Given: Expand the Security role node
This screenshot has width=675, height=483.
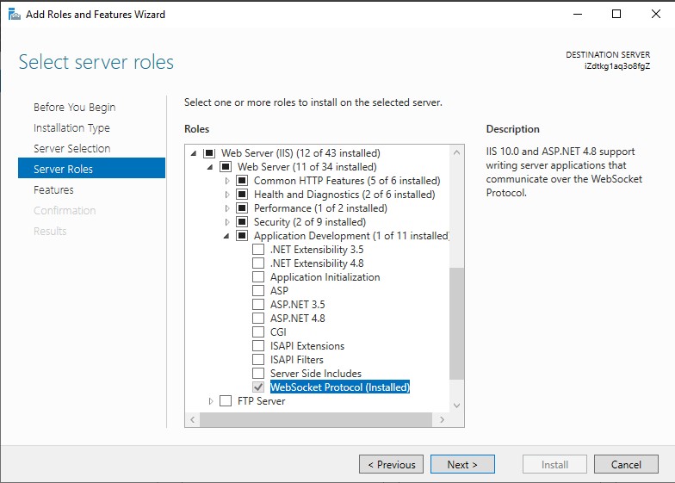Looking at the screenshot, I should point(227,222).
